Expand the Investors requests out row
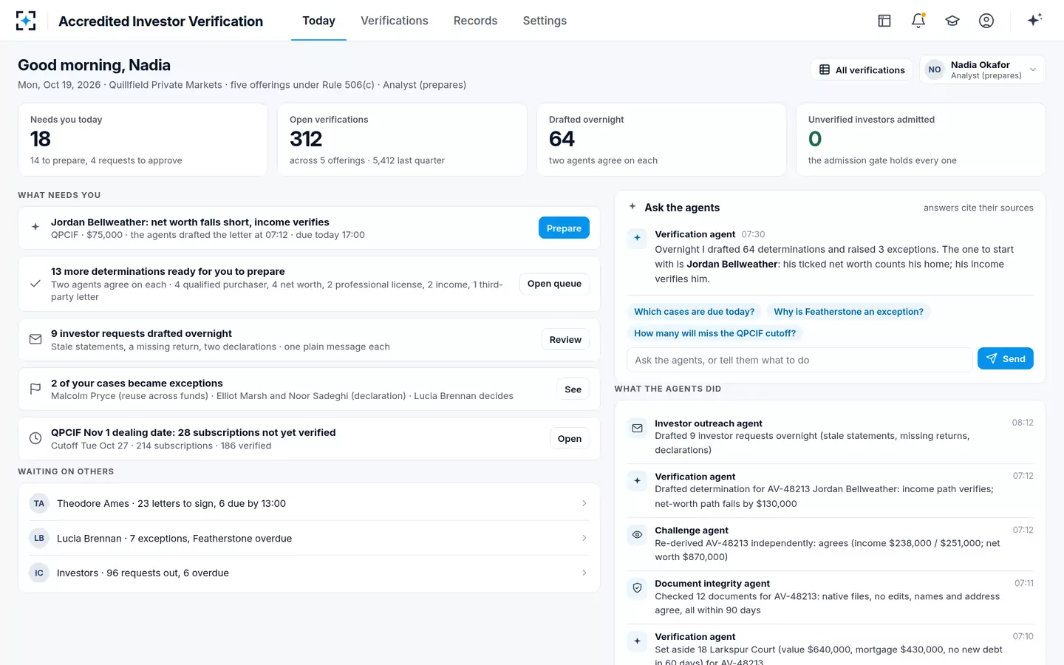This screenshot has width=1064, height=665. pyautogui.click(x=309, y=573)
